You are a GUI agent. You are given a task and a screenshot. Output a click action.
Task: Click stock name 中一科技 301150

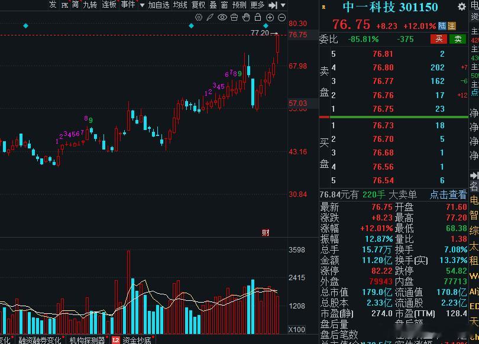pyautogui.click(x=390, y=7)
